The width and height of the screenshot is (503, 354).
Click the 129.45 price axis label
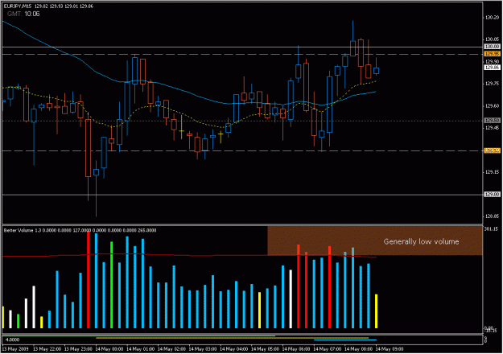click(x=492, y=128)
